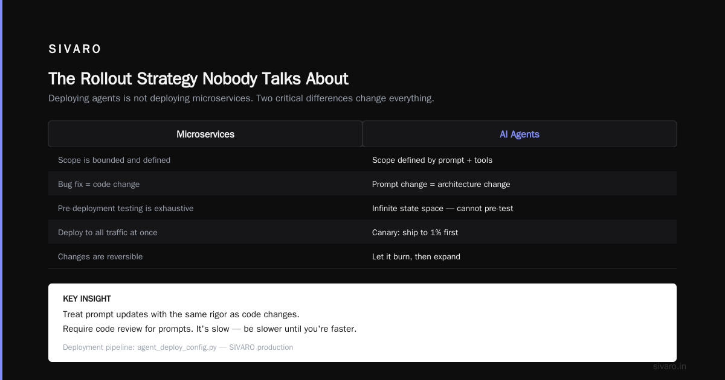Click the line 'Require code review for prompts'
This screenshot has width=725, height=380.
pos(210,329)
